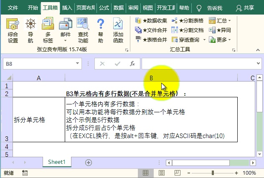This screenshot has height=178, width=264.
Task: Open the 帮助 help question mark icon
Action: coord(100,31)
